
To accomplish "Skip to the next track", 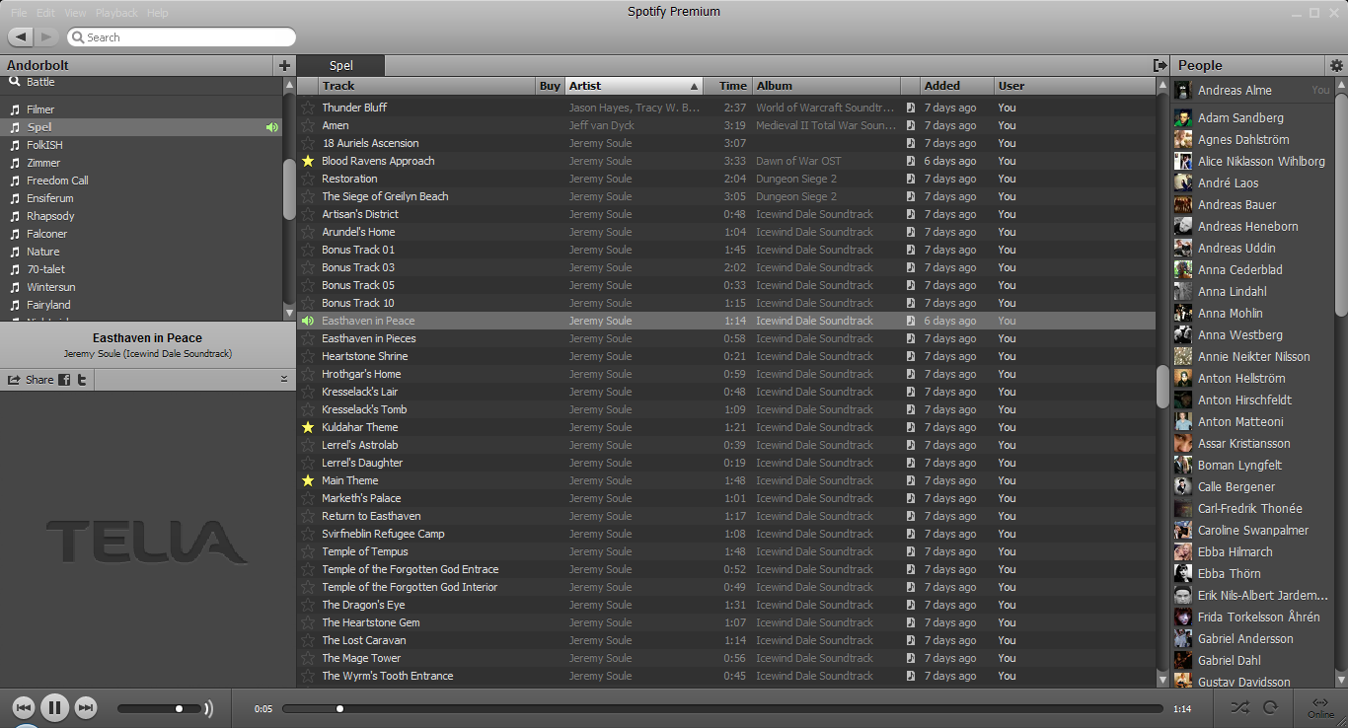I will [x=86, y=707].
